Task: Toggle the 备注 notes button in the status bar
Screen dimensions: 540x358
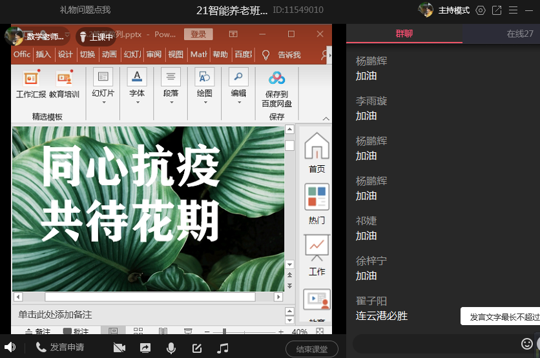Action: pos(38,331)
